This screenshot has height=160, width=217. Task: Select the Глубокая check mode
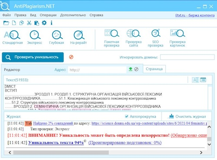56,37
